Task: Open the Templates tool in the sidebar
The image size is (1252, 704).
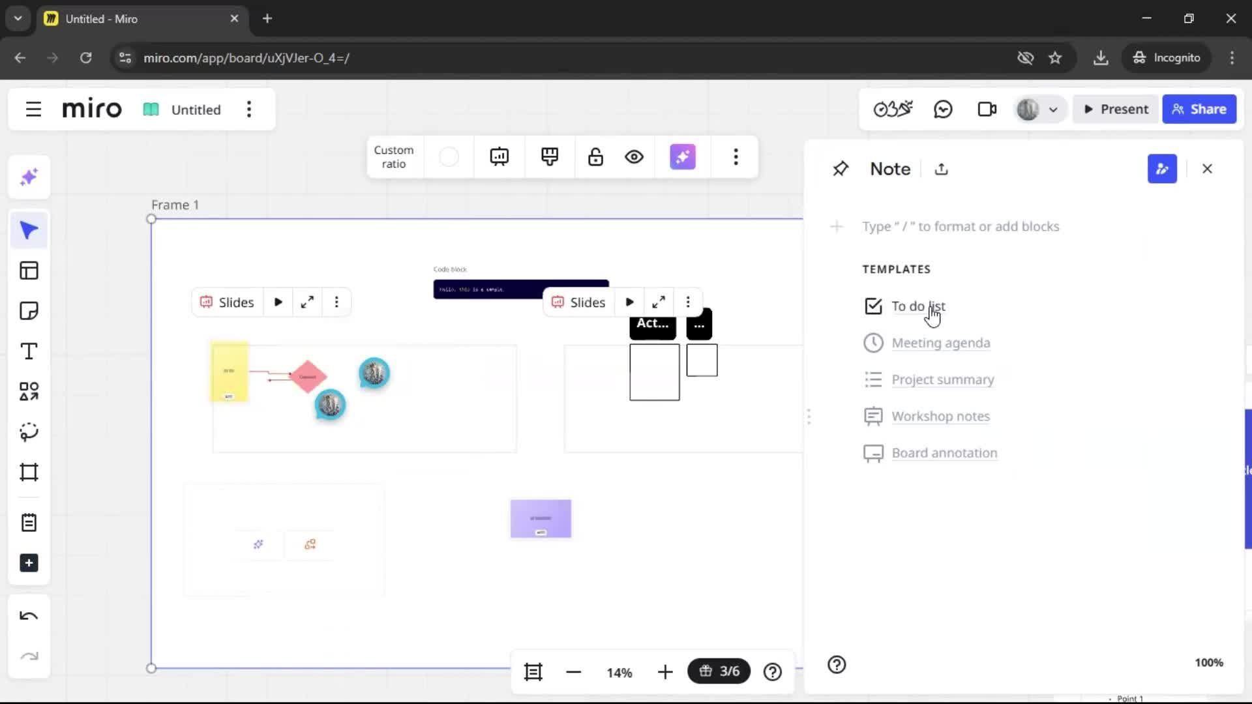Action: [29, 271]
